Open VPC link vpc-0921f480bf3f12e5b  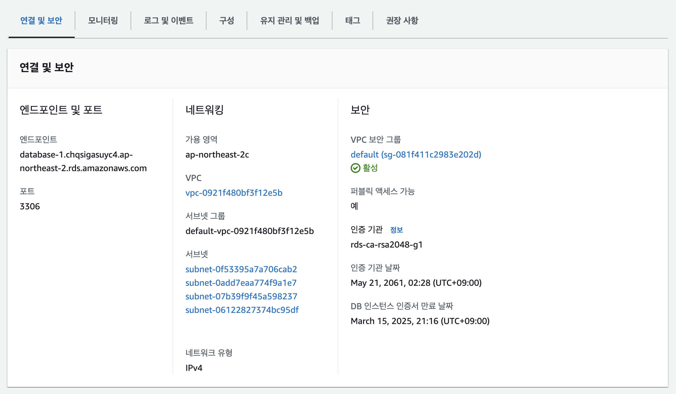[234, 193]
